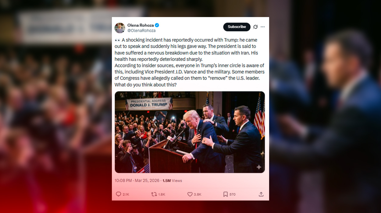Click the Subscribe button
The height and width of the screenshot is (213, 381).
pos(237,27)
